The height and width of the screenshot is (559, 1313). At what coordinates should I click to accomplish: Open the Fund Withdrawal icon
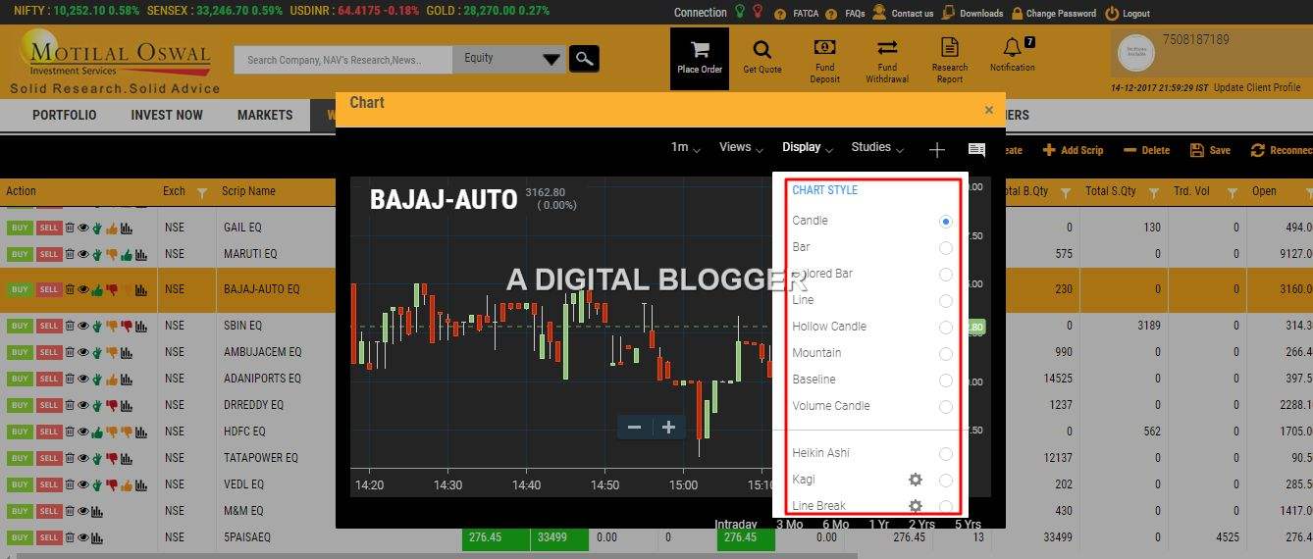(x=887, y=48)
